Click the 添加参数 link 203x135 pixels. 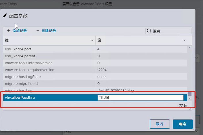20,31
